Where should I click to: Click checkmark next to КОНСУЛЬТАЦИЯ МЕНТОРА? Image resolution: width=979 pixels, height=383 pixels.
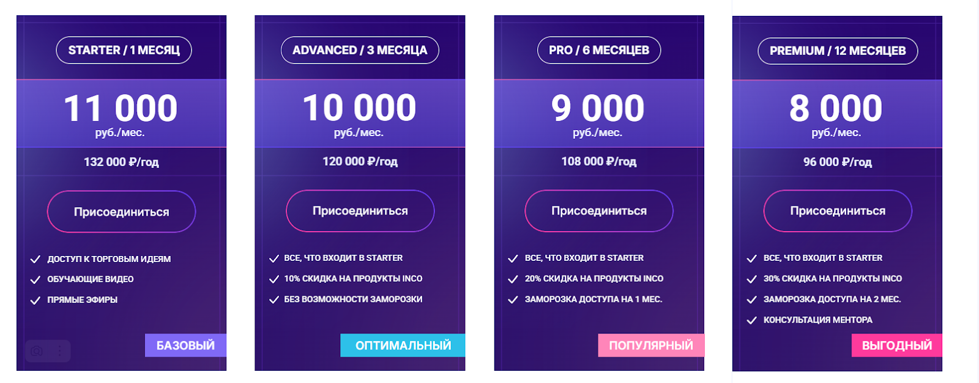click(752, 320)
